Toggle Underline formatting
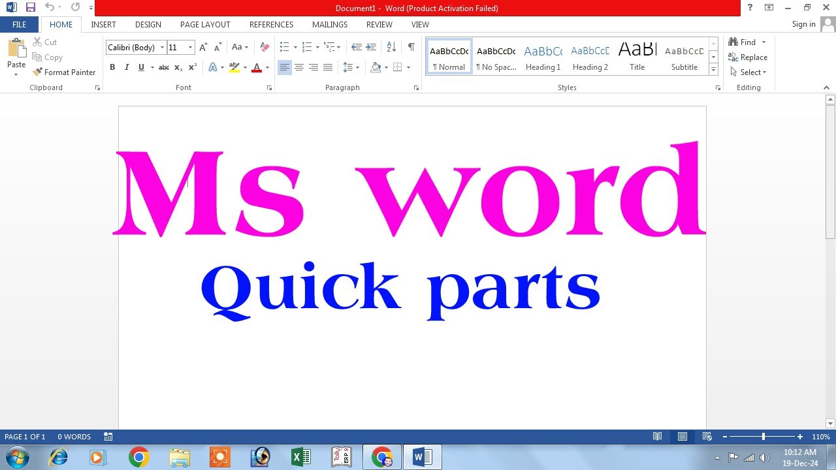Screen dimensions: 836x470 pyautogui.click(x=141, y=67)
